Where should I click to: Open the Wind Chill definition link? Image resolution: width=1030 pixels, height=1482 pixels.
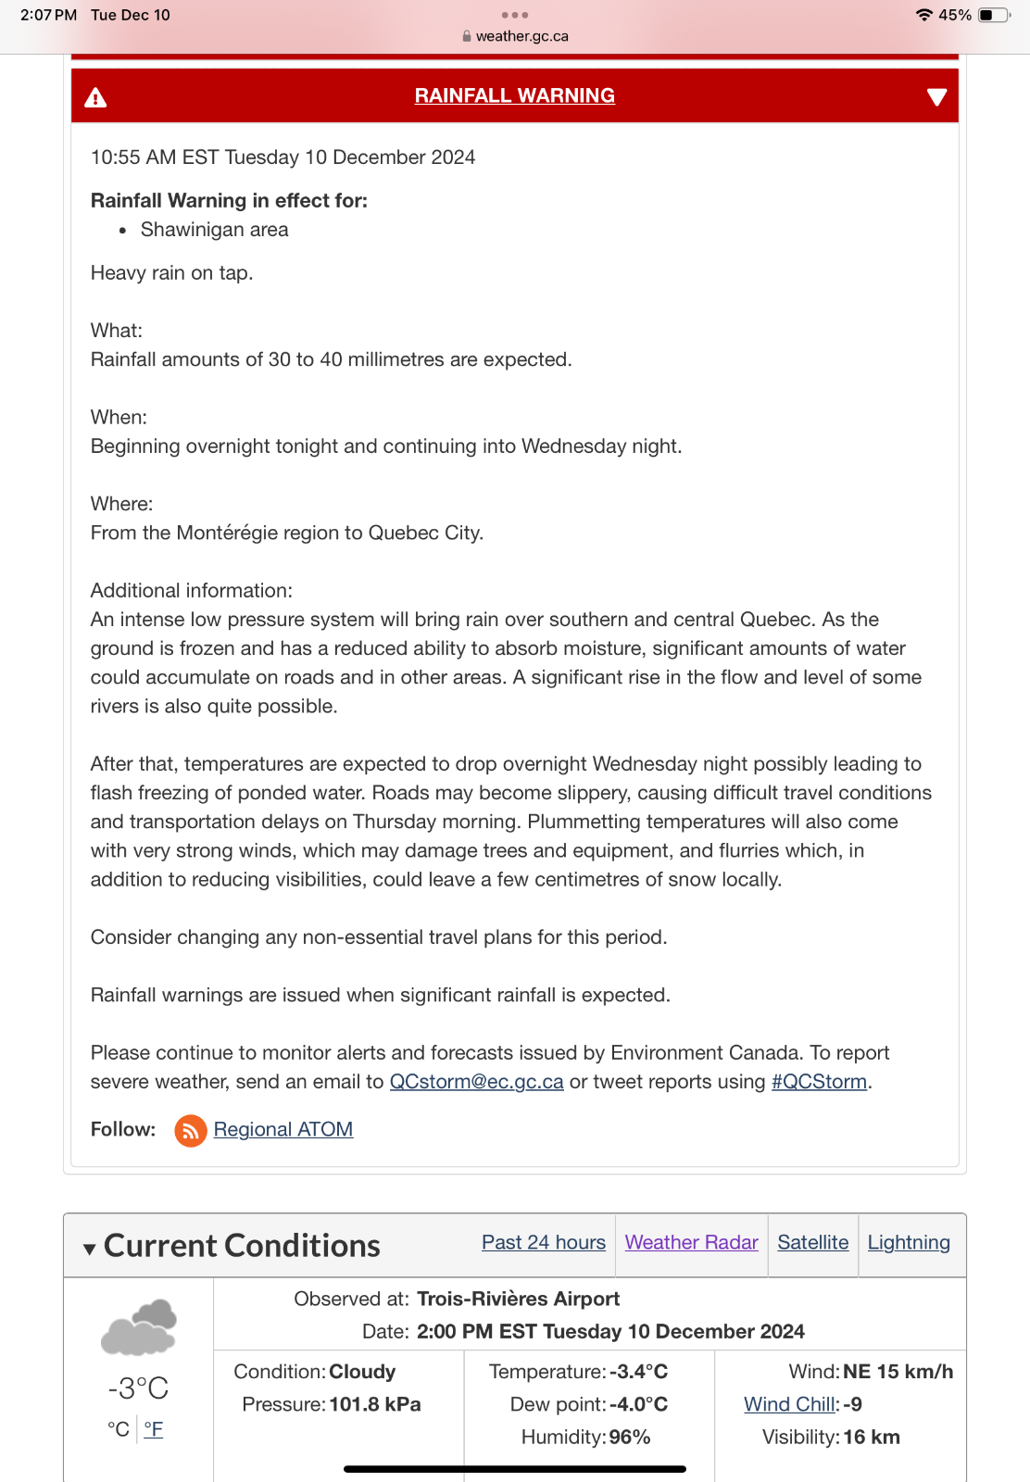790,1404
